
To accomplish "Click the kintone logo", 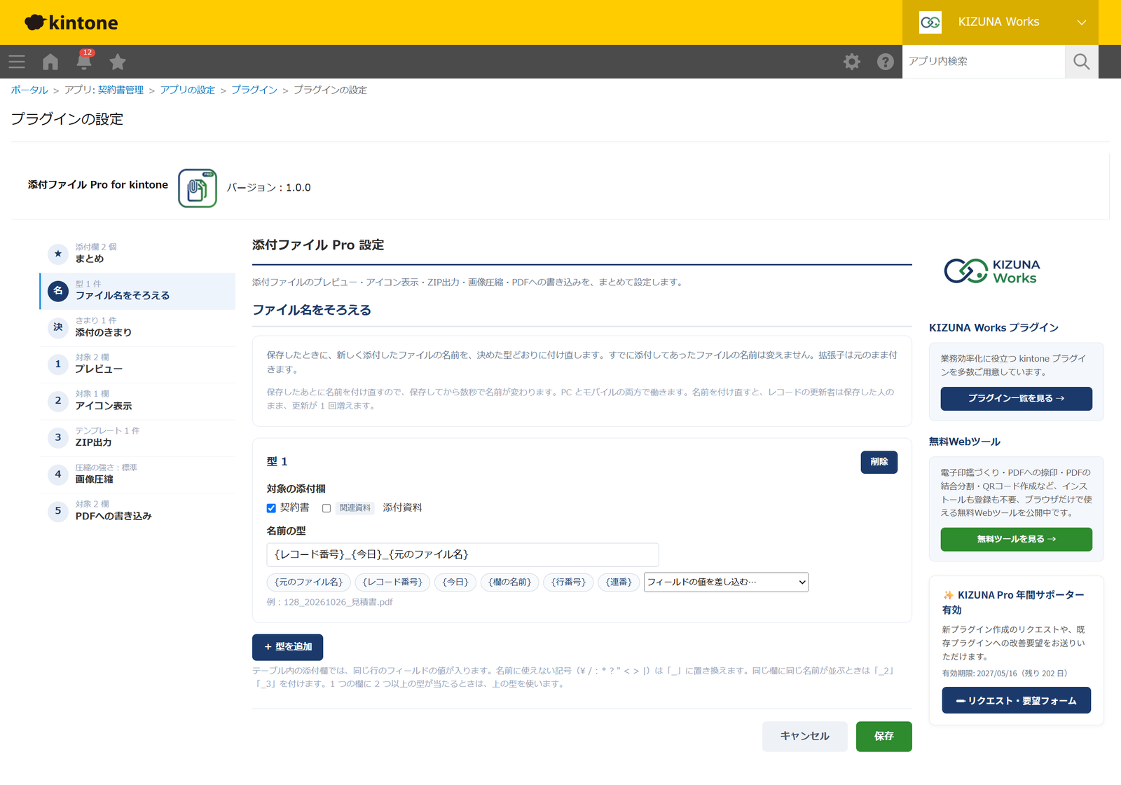I will pyautogui.click(x=71, y=22).
